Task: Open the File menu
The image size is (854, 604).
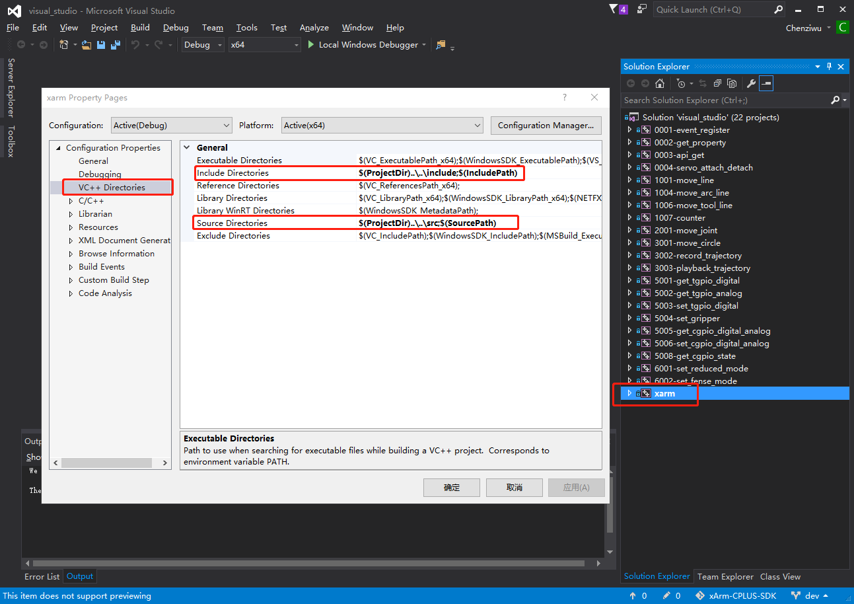Action: click(13, 27)
